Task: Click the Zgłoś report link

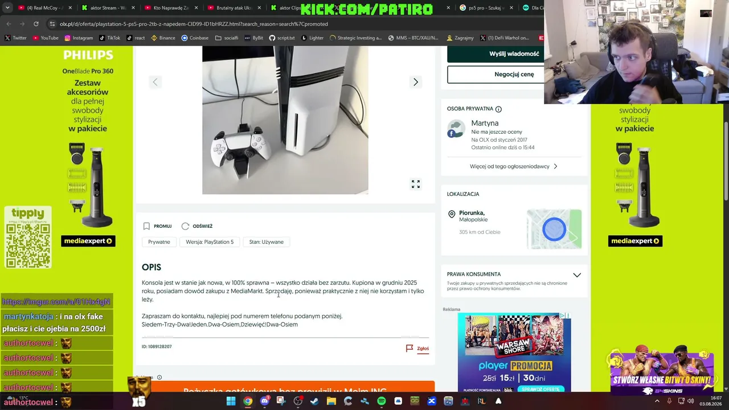Action: tap(423, 348)
